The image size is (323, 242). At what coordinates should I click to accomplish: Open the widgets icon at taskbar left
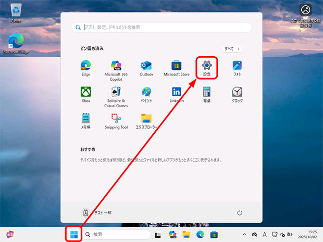coord(10,234)
